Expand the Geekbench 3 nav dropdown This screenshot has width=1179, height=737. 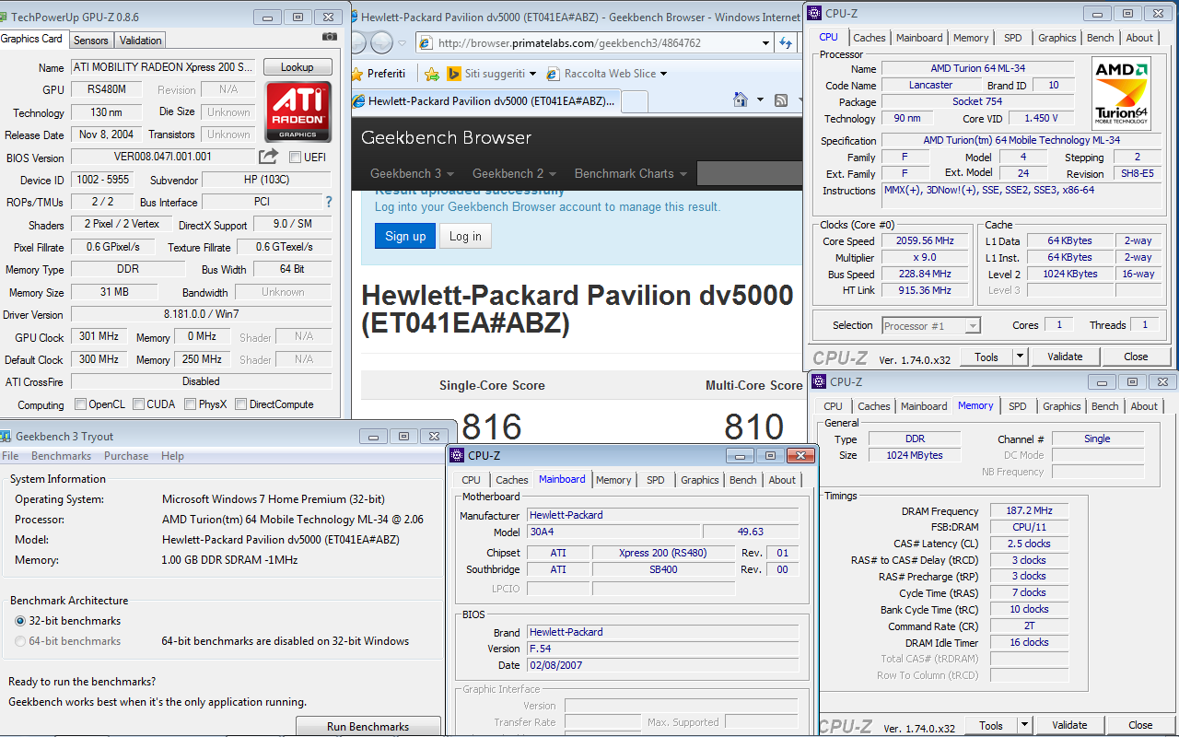click(x=452, y=174)
